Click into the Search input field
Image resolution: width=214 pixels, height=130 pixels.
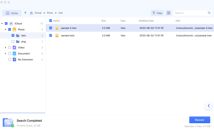click(x=190, y=13)
